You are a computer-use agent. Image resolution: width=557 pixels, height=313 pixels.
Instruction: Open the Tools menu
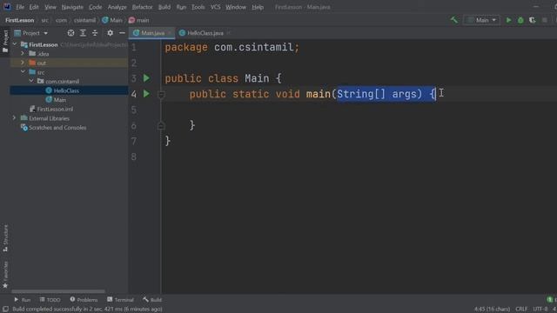pyautogui.click(x=198, y=7)
